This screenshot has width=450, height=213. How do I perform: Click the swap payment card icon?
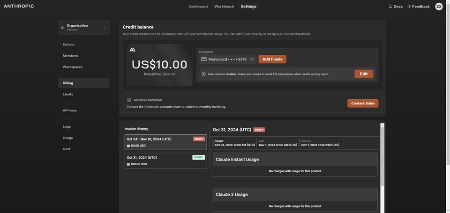[x=252, y=59]
